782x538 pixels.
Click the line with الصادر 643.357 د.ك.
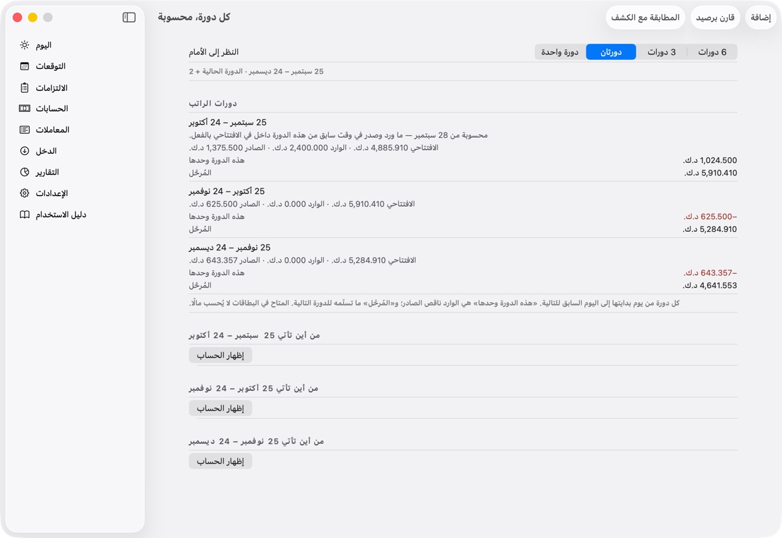[302, 260]
